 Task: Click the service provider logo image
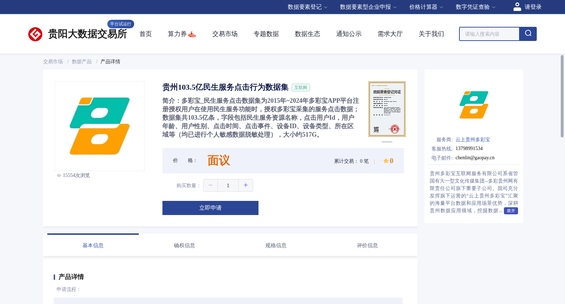click(x=474, y=105)
